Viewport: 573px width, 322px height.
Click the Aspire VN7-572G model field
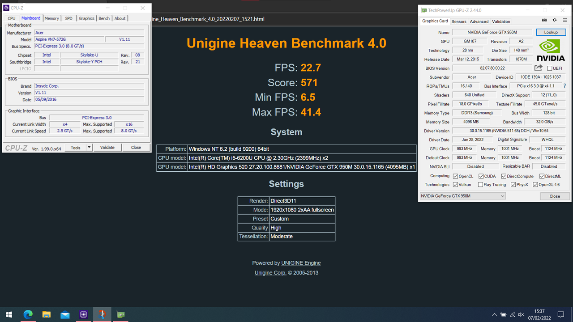tap(69, 39)
